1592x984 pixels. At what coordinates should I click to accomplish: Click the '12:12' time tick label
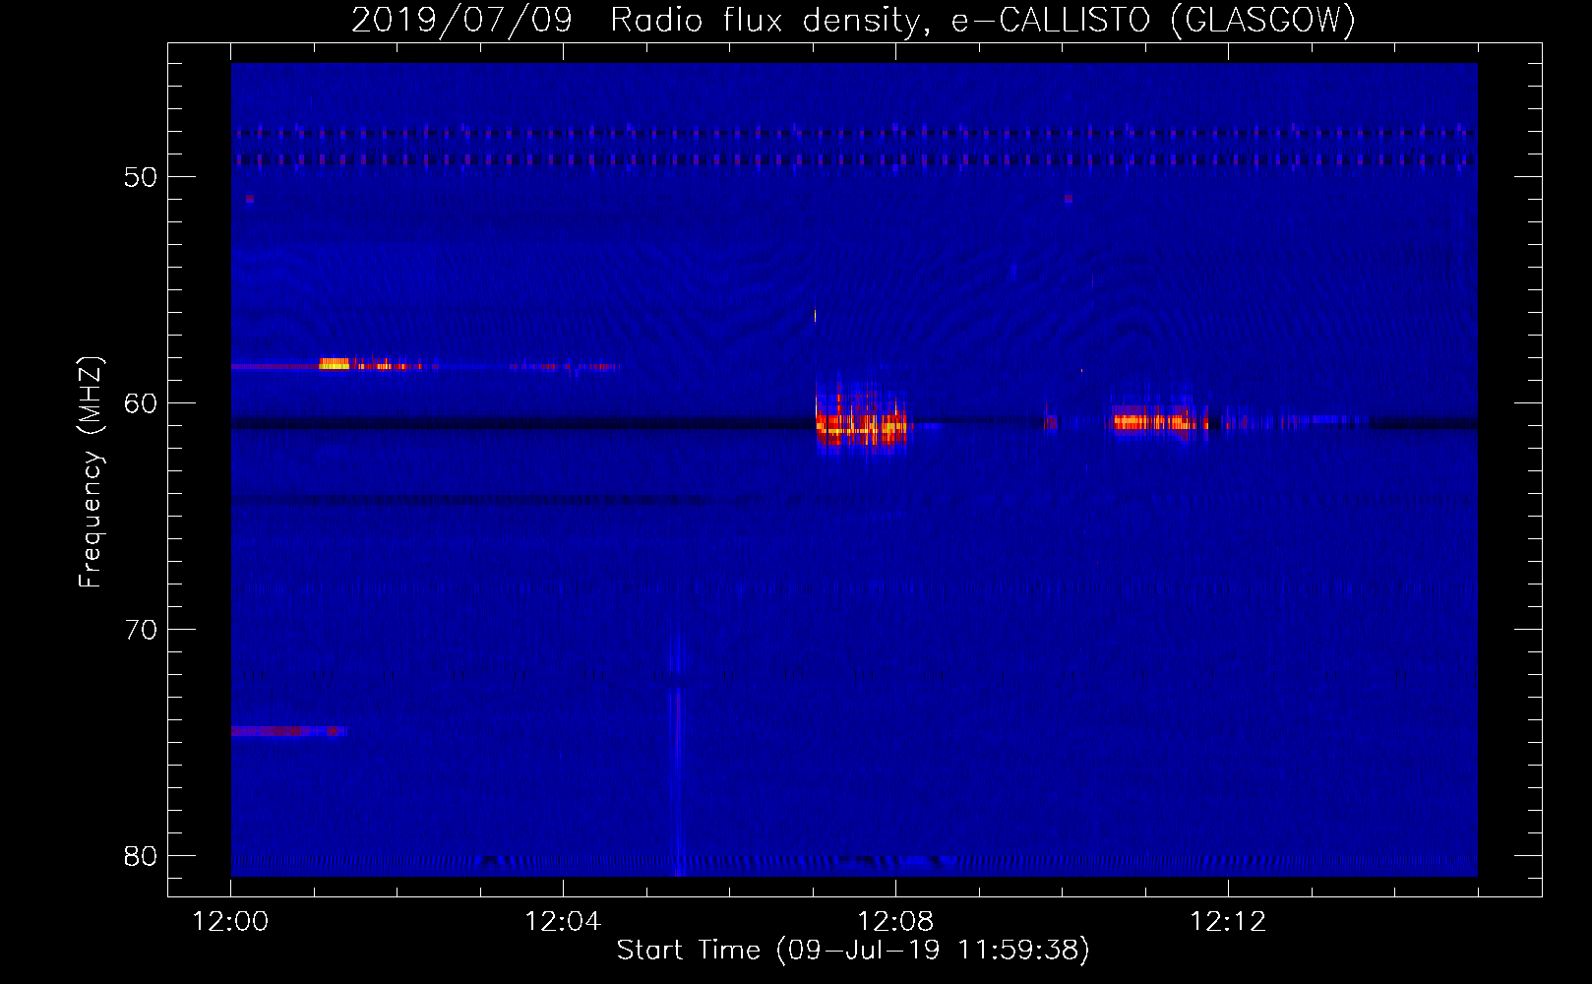(x=1228, y=922)
